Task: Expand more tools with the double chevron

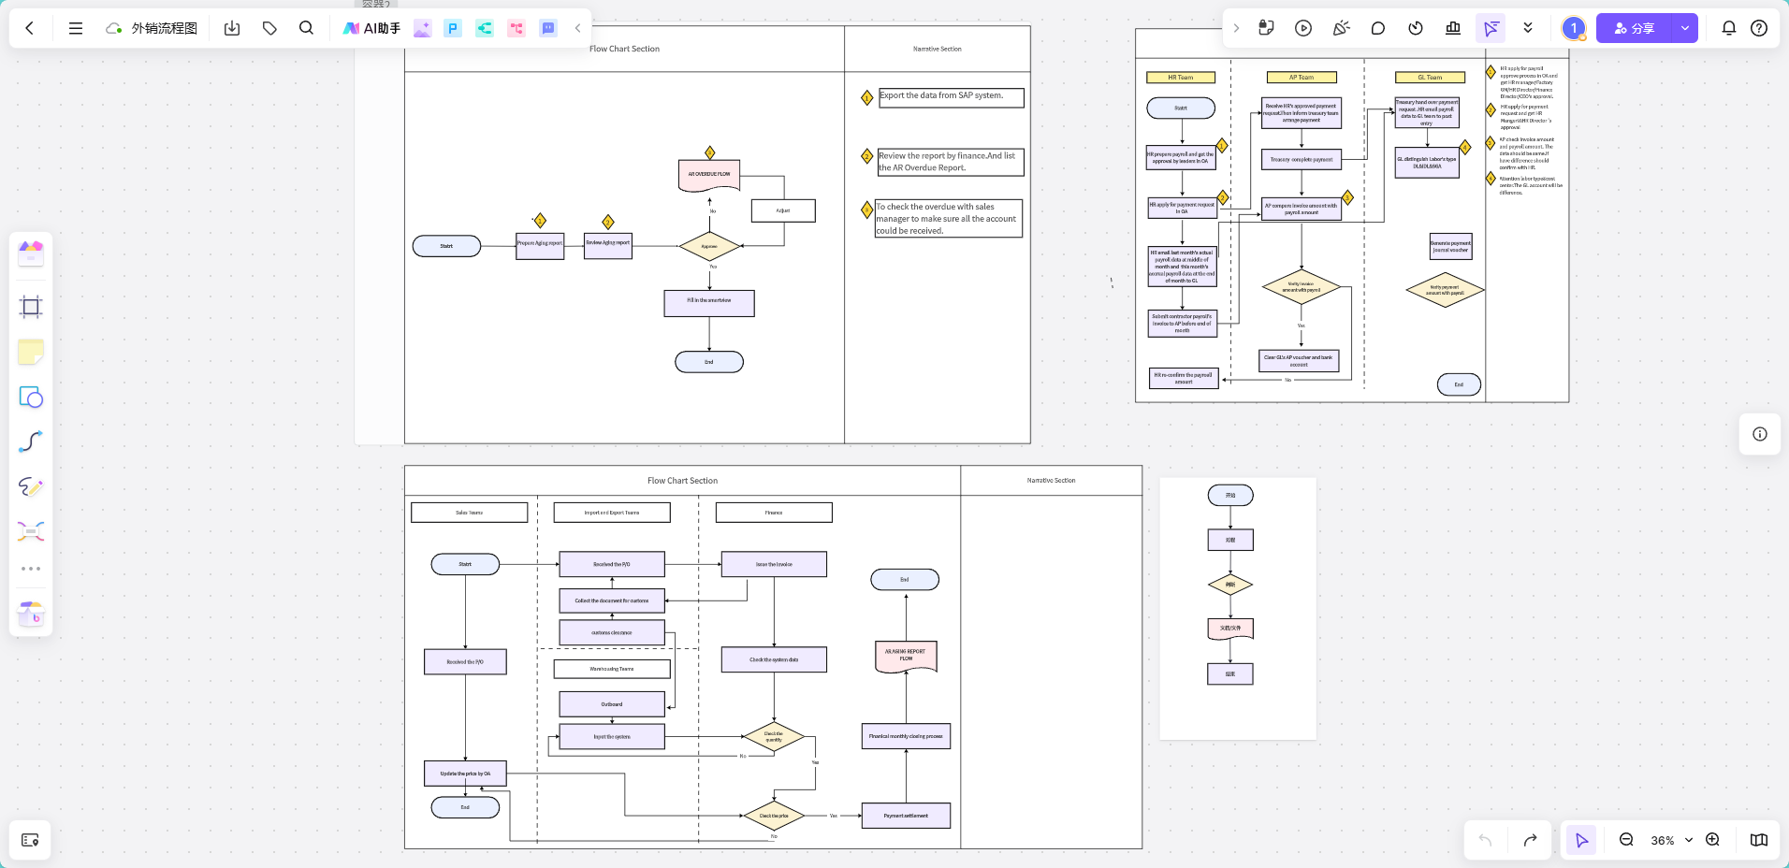Action: tap(1528, 28)
